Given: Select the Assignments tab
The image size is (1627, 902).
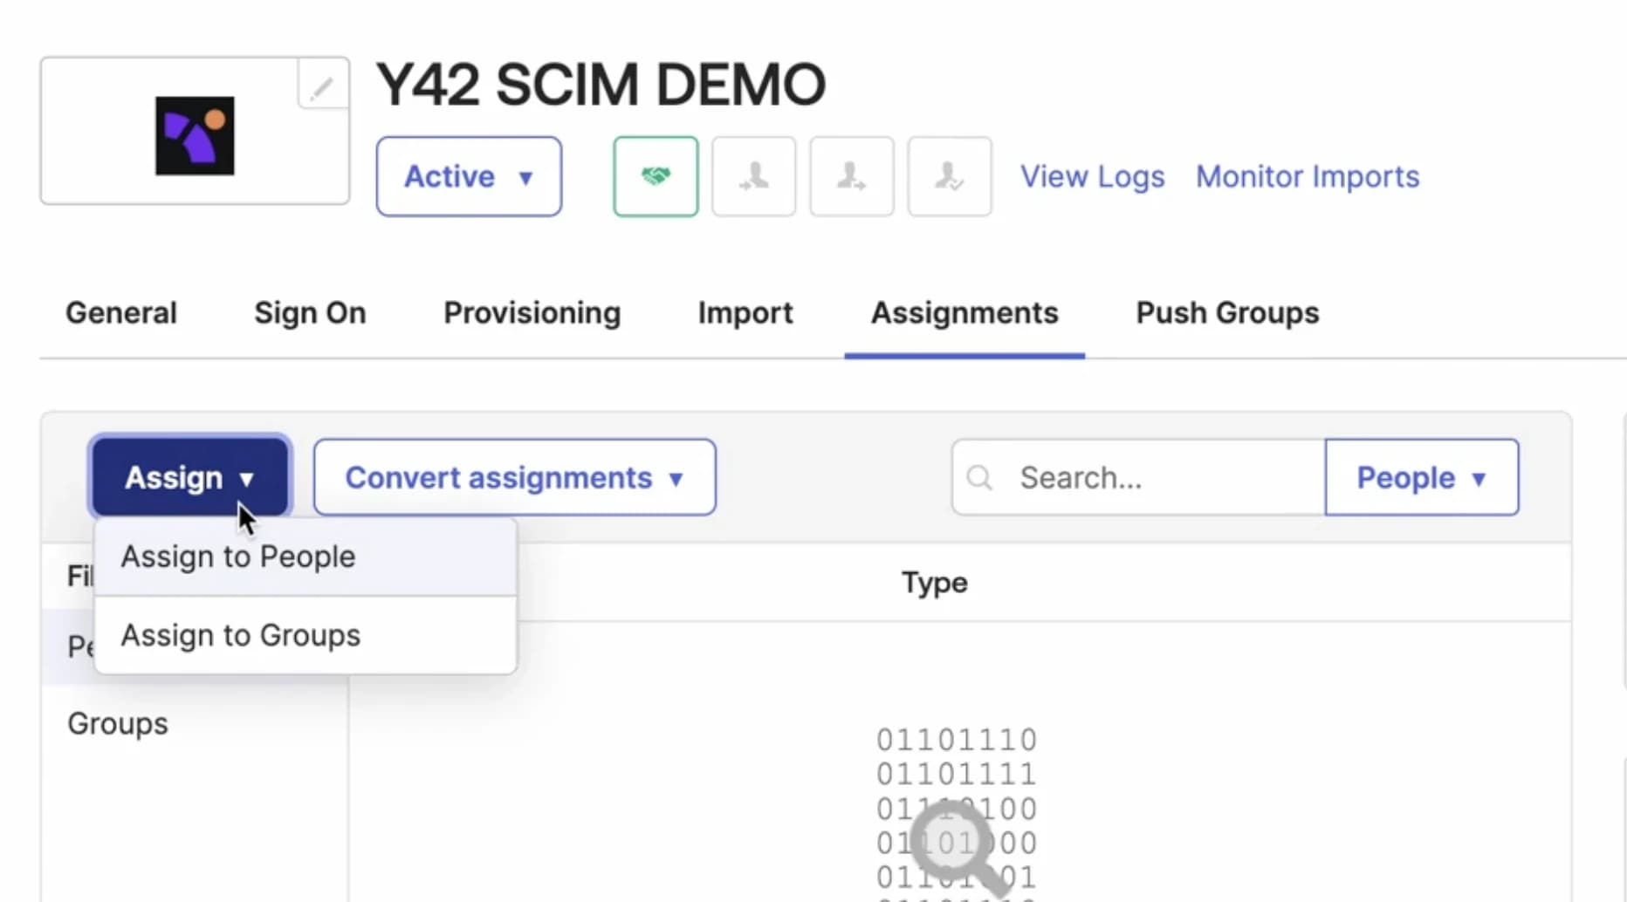Looking at the screenshot, I should click(965, 313).
